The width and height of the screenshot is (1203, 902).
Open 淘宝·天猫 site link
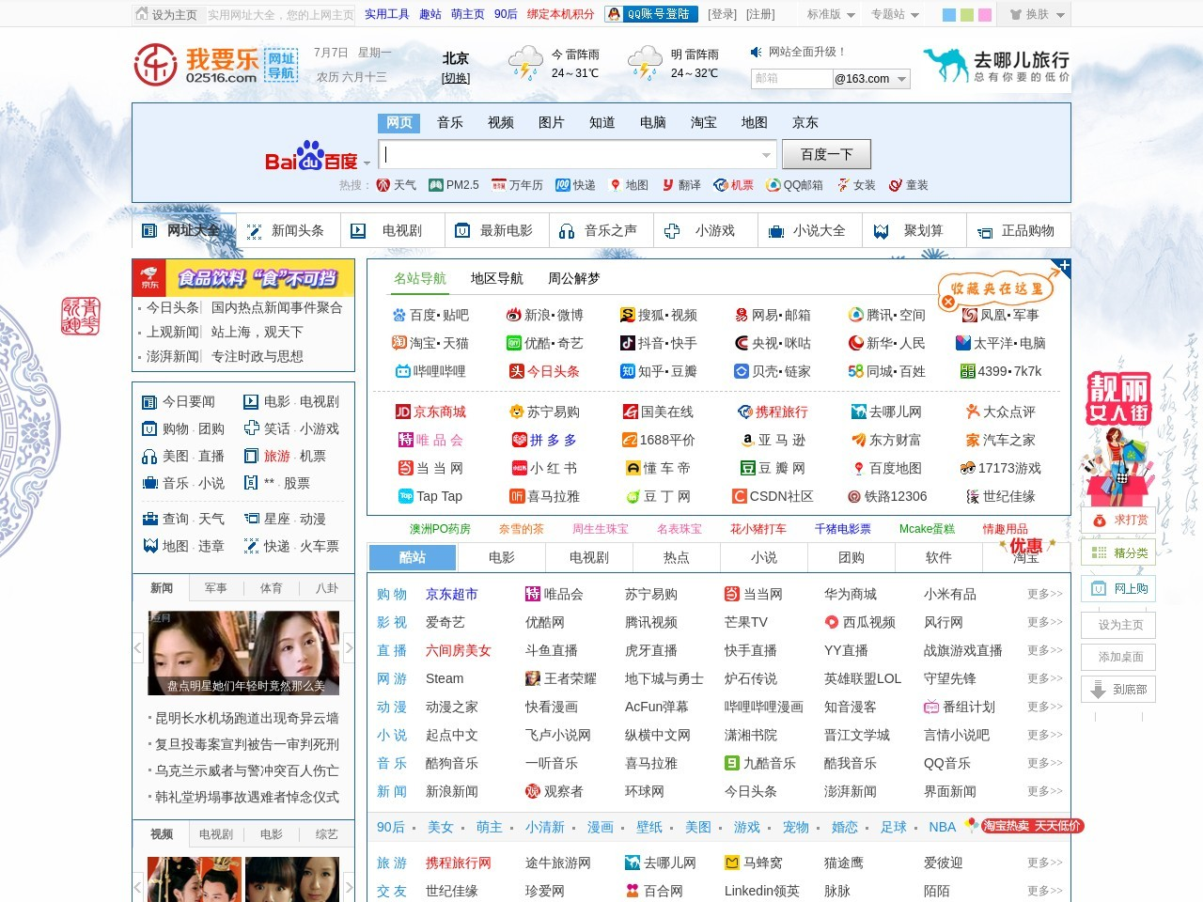pyautogui.click(x=430, y=343)
